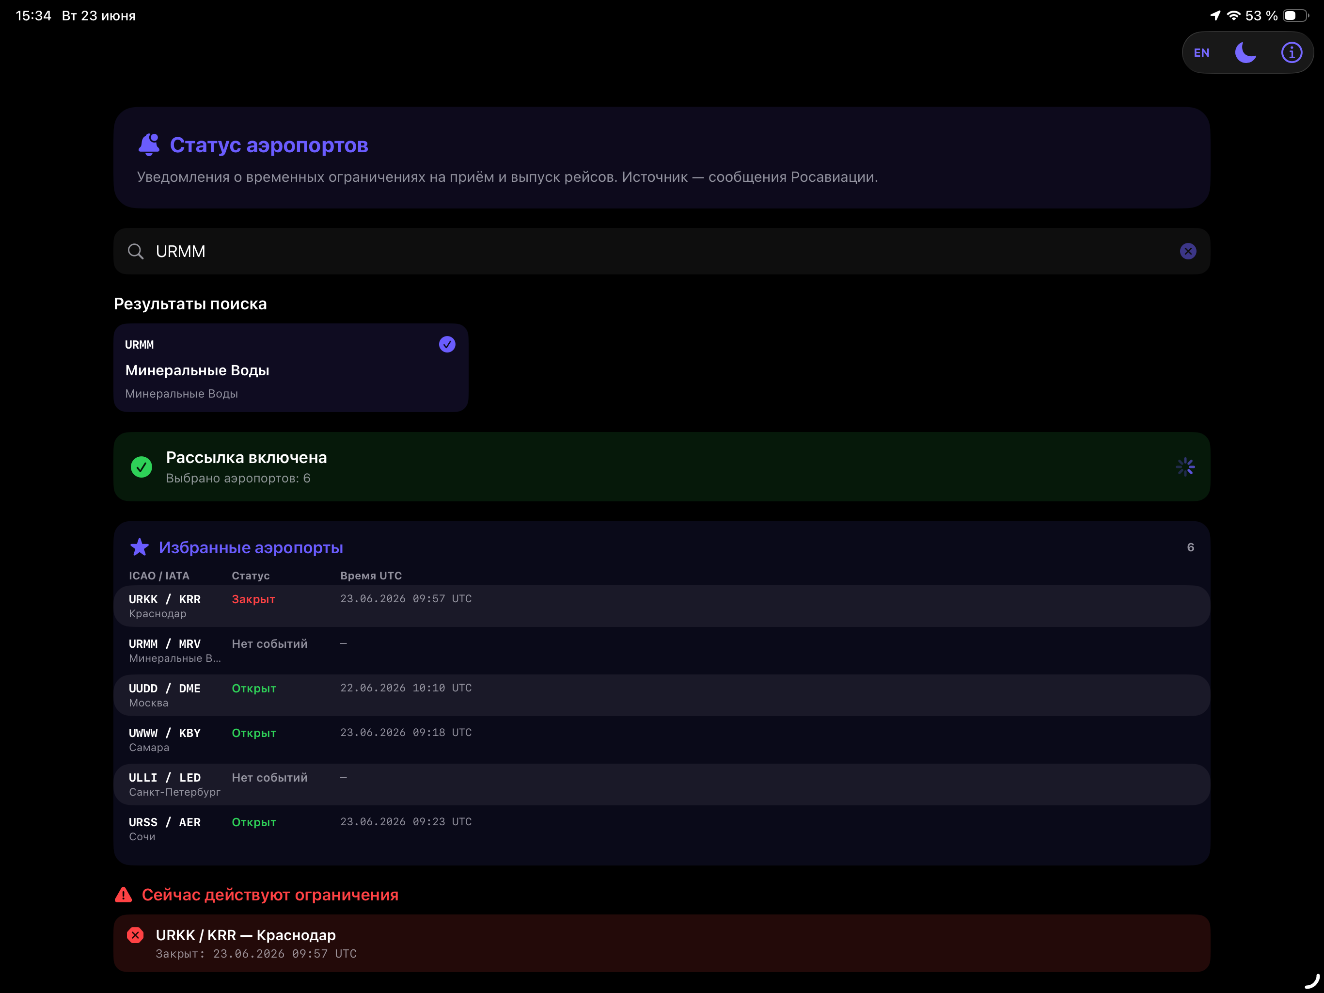Click the bell icon beside Статус аэропортов
The image size is (1324, 993).
coord(149,144)
